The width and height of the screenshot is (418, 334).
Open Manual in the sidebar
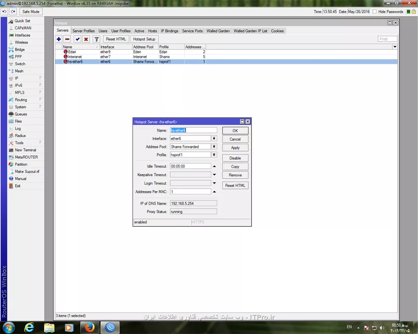[x=26, y=179]
